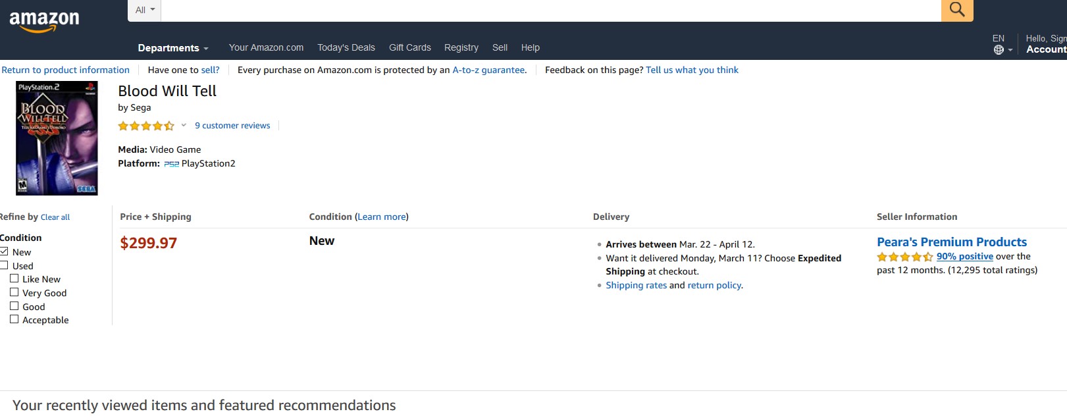Check the Used condition checkbox
Screen dimensions: 1067x420
(x=4, y=265)
